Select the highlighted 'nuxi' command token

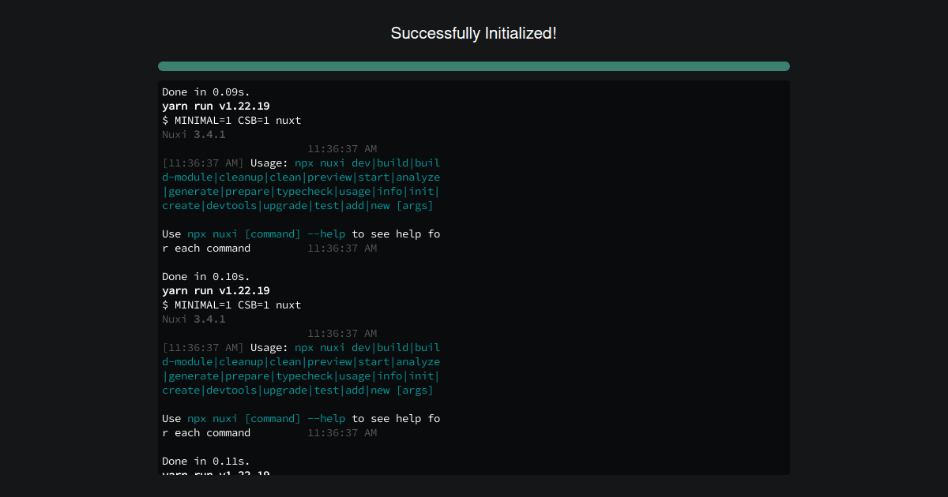[332, 163]
